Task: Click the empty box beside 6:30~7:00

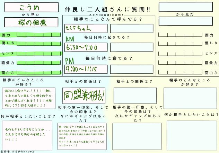Action: tap(132, 47)
